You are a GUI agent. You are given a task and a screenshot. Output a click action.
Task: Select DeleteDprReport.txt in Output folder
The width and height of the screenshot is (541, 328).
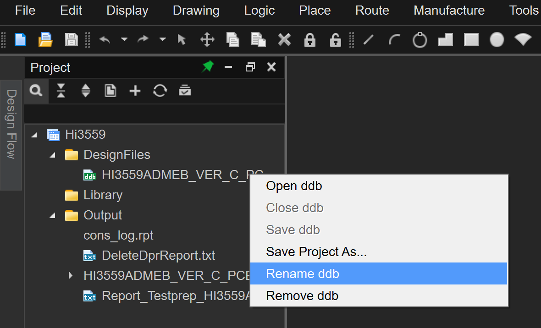[x=158, y=256]
